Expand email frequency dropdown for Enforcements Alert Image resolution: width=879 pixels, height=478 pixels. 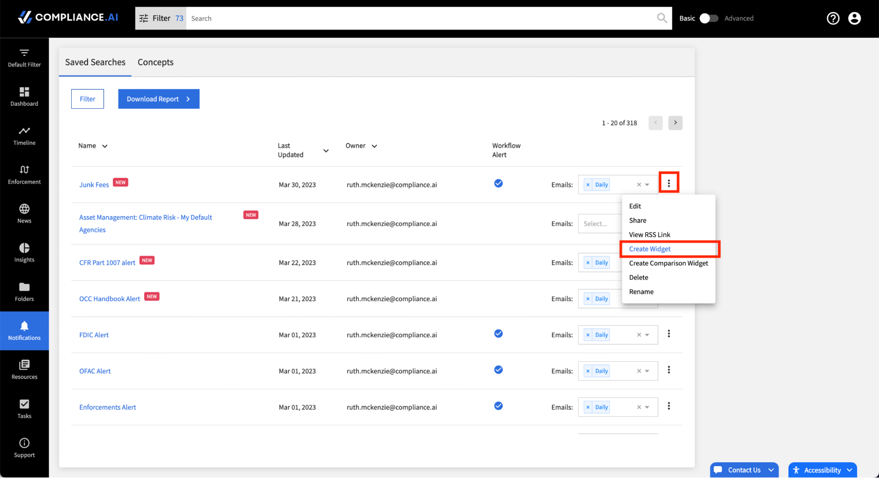pyautogui.click(x=647, y=407)
